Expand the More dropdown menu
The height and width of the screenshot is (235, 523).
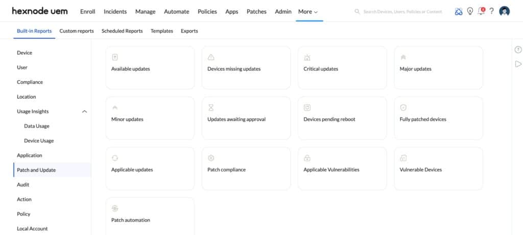click(308, 12)
